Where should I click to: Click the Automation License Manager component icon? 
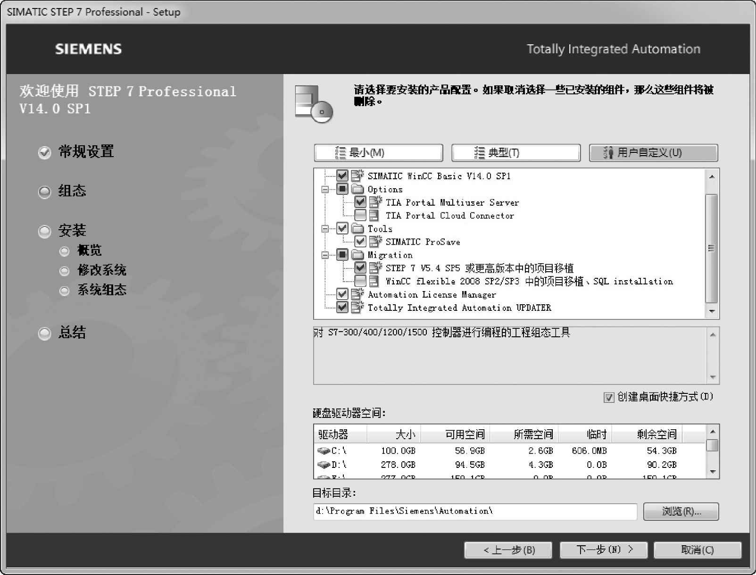point(357,294)
